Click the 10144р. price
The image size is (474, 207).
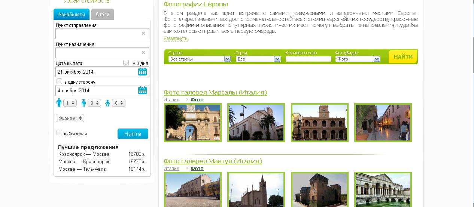click(137, 169)
